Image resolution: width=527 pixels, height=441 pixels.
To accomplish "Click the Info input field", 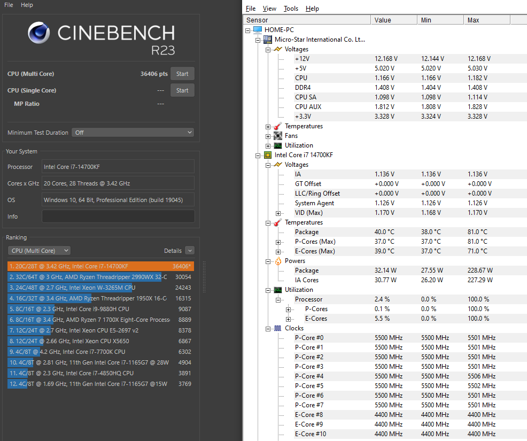I will coord(118,216).
